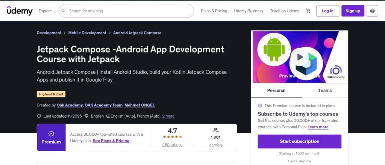385x165 pixels.
Task: Open the Udemy logo homepage link
Action: (x=20, y=11)
